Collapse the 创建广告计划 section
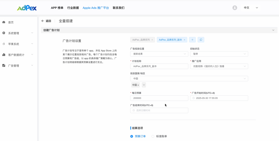The width and height of the screenshot is (279, 141). pos(273,30)
